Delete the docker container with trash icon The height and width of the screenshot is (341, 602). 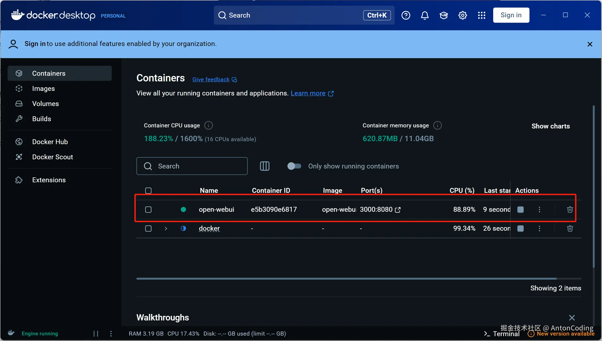570,229
